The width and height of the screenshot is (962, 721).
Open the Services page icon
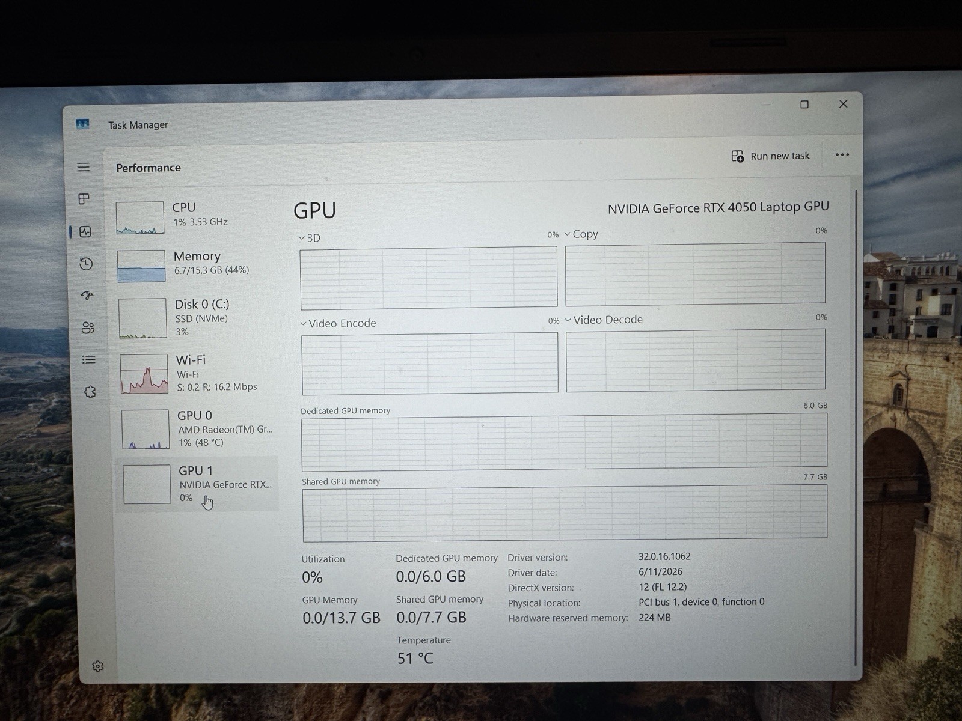point(90,392)
